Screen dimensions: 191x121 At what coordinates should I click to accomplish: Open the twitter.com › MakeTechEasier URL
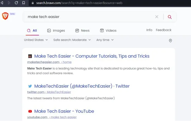49,92
